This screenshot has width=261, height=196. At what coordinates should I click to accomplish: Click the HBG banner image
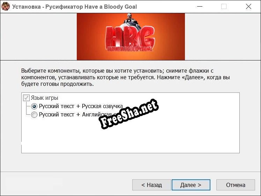pyautogui.click(x=130, y=36)
